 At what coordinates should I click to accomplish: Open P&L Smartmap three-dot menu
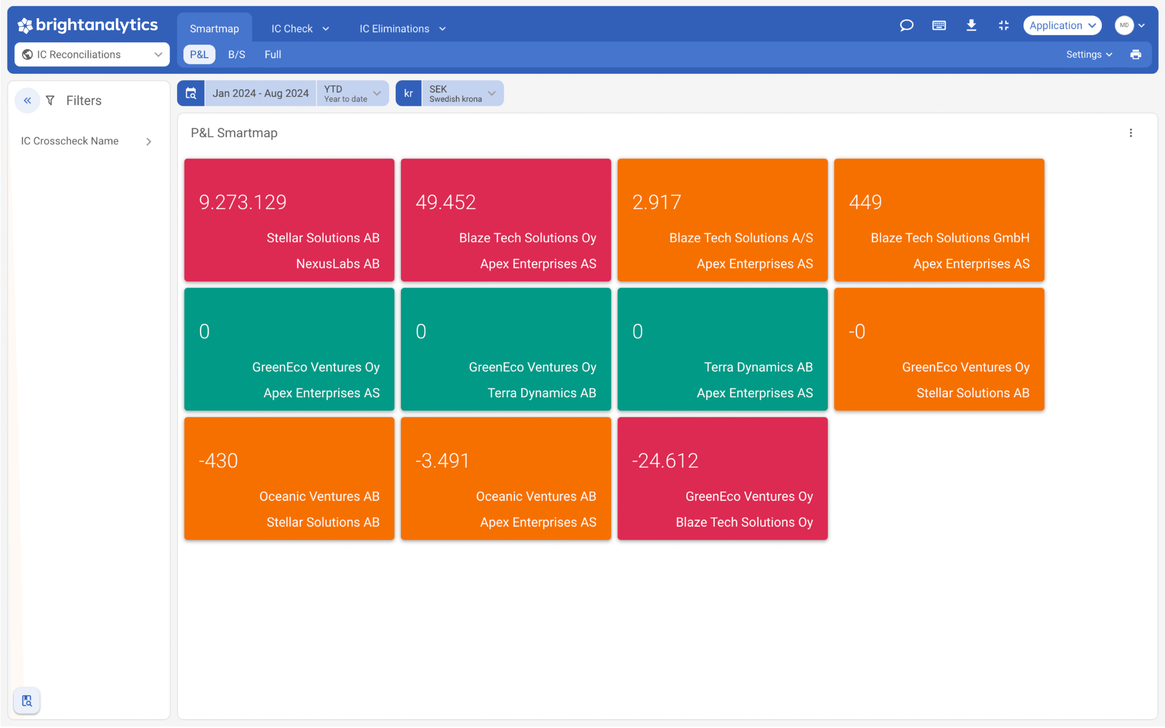click(x=1130, y=133)
